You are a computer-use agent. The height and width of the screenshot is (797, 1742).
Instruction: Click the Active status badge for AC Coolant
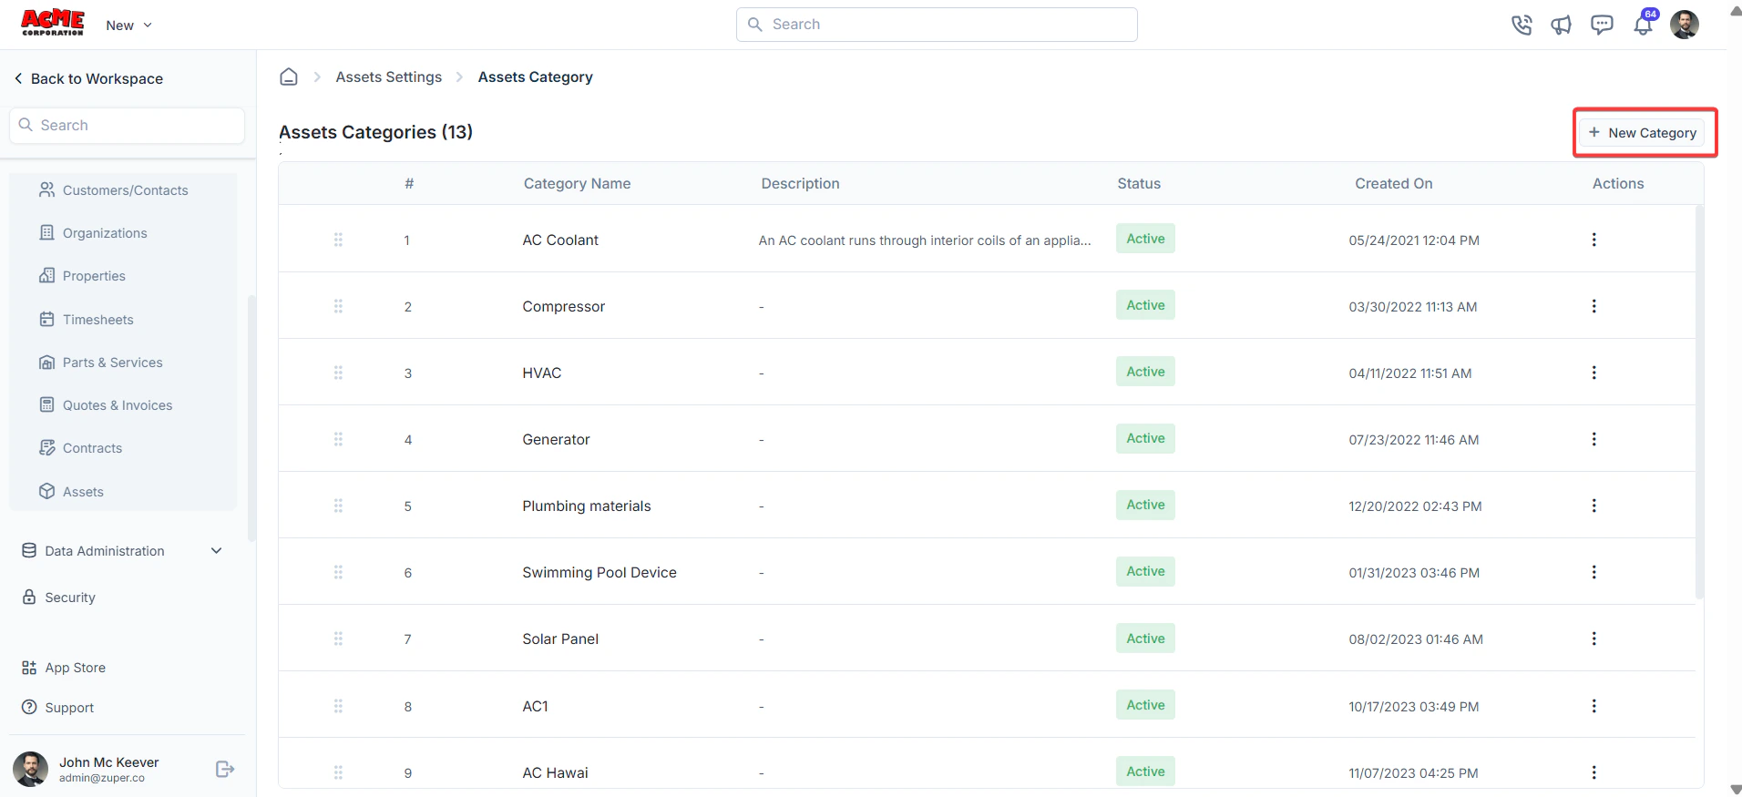click(1145, 239)
